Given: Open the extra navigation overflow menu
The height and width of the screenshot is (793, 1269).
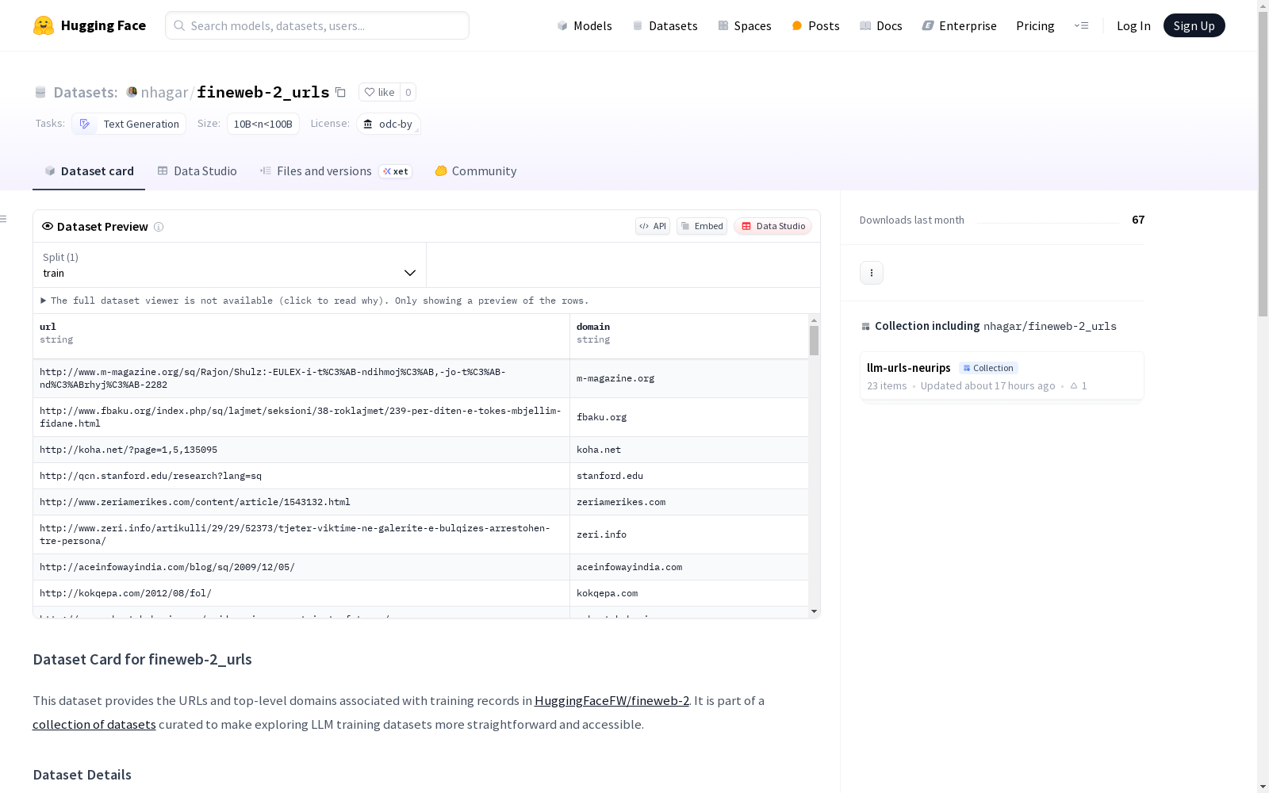Looking at the screenshot, I should 1082,25.
